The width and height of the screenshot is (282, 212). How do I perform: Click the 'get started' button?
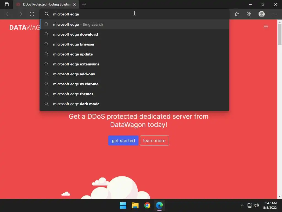[123, 141]
